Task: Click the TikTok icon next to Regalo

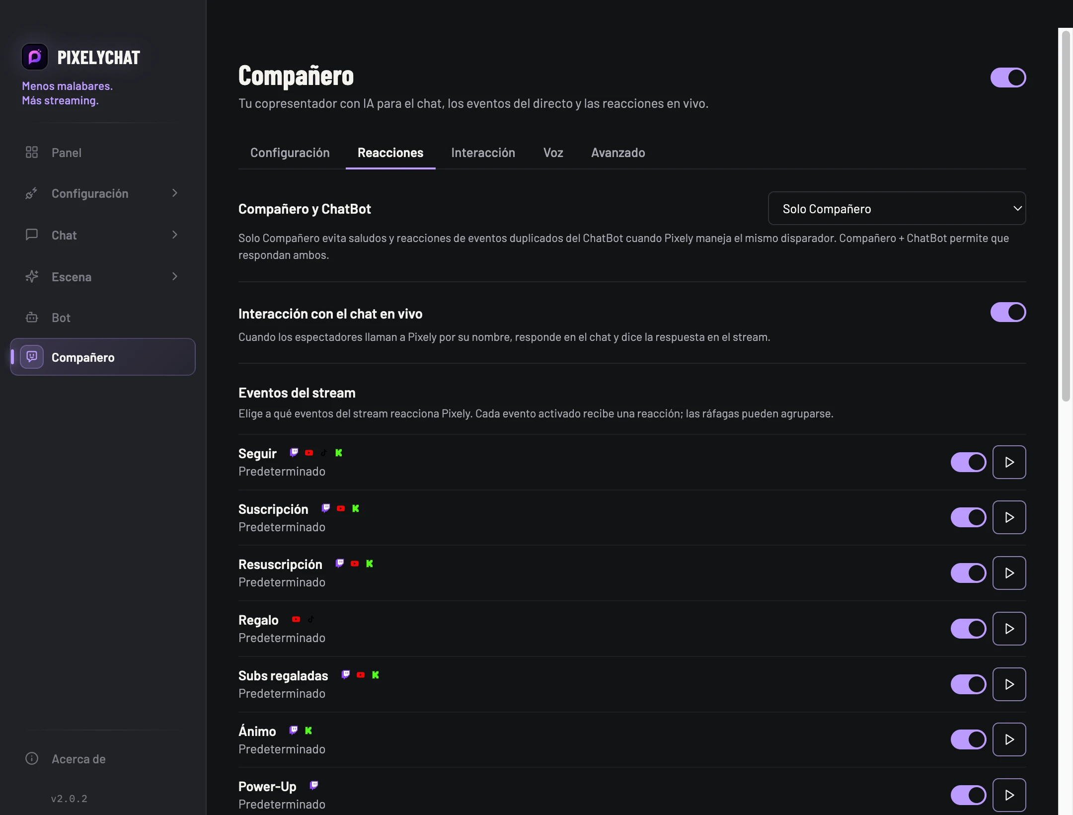Action: [311, 619]
